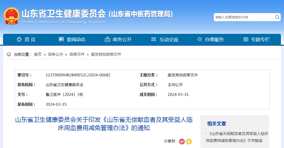The image size is (284, 148).
Task: Click the 公开方式 value 主动公开
Action: [x=175, y=85]
